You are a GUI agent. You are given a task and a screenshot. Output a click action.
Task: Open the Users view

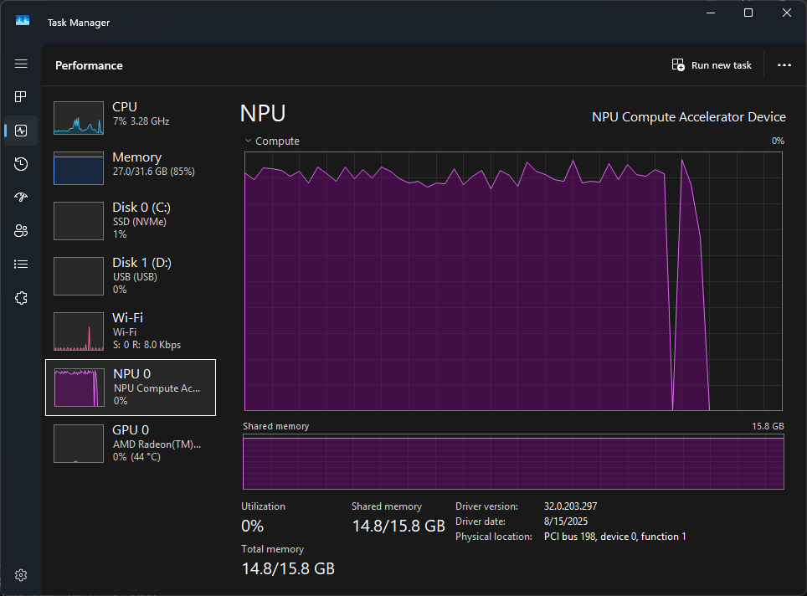(x=20, y=230)
